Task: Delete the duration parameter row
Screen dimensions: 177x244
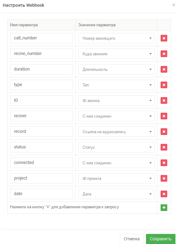Action: tap(164, 69)
